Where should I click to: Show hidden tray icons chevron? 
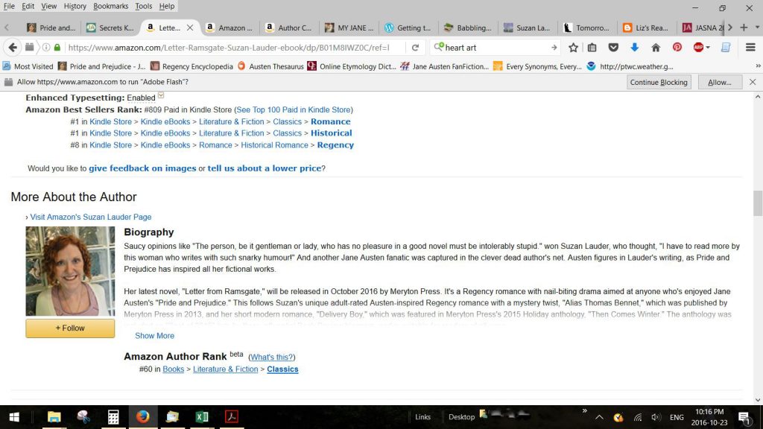click(600, 417)
